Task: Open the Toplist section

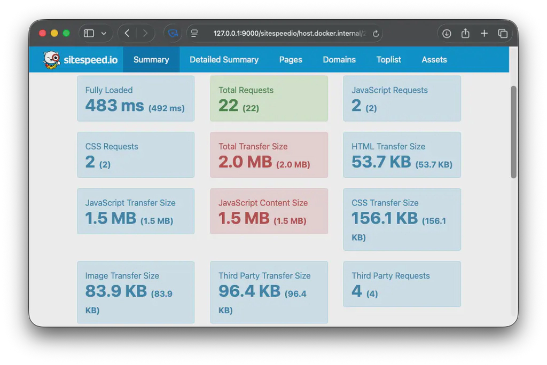Action: (x=388, y=59)
